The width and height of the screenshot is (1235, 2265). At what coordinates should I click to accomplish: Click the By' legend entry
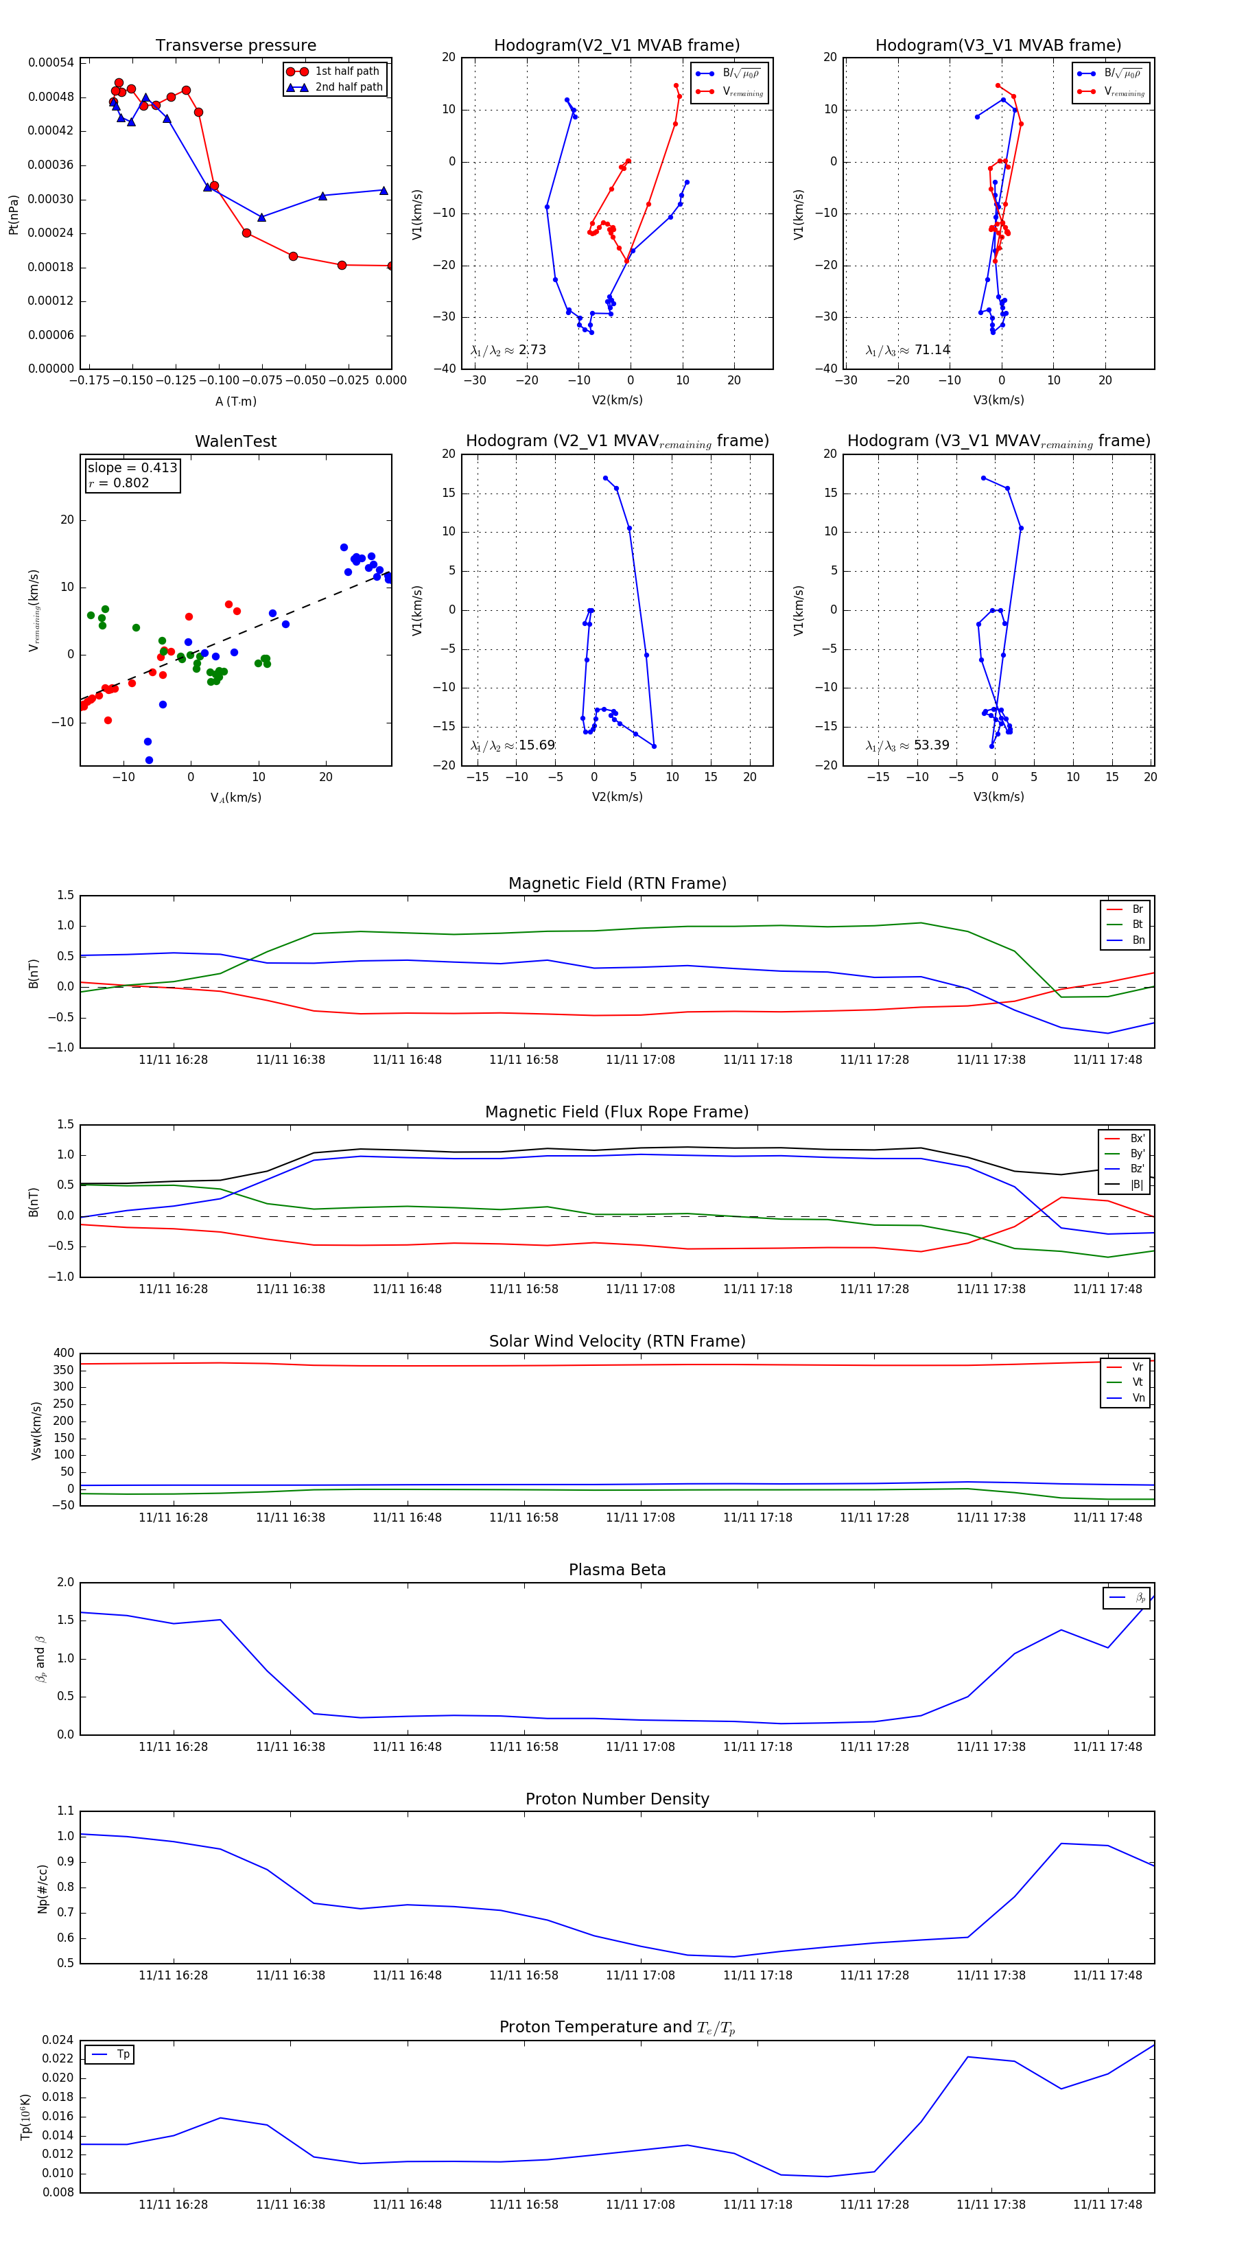click(x=1125, y=1154)
